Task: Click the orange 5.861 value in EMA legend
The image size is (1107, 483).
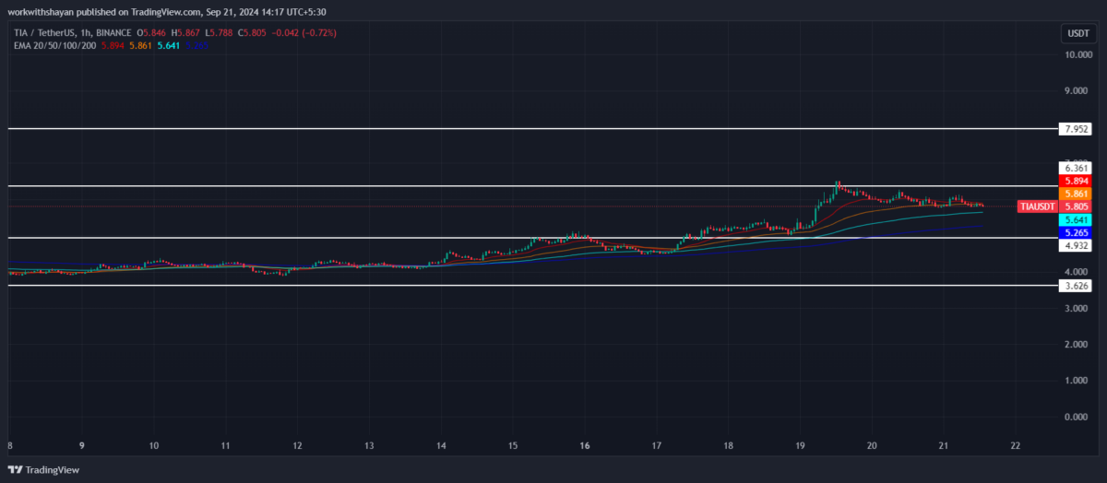Action: 142,45
